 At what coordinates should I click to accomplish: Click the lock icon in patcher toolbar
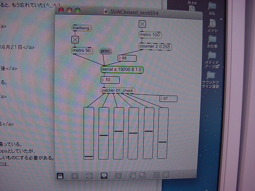(x=60, y=176)
